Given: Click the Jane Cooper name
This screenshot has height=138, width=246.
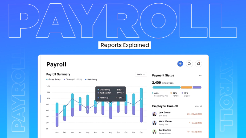Looking at the screenshot, I should (165, 112).
